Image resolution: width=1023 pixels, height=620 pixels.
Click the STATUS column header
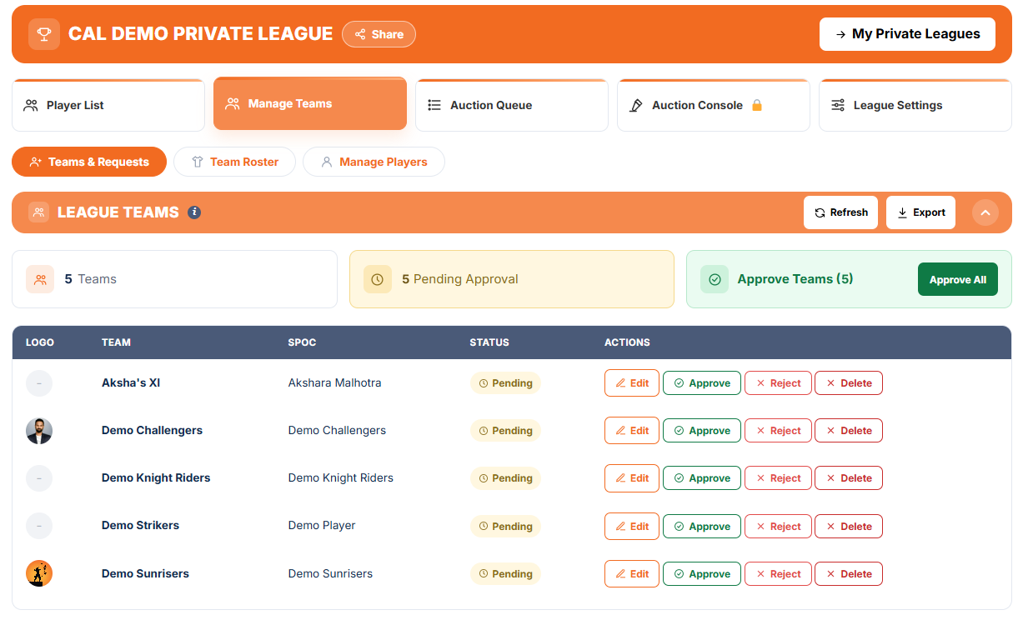click(x=489, y=342)
